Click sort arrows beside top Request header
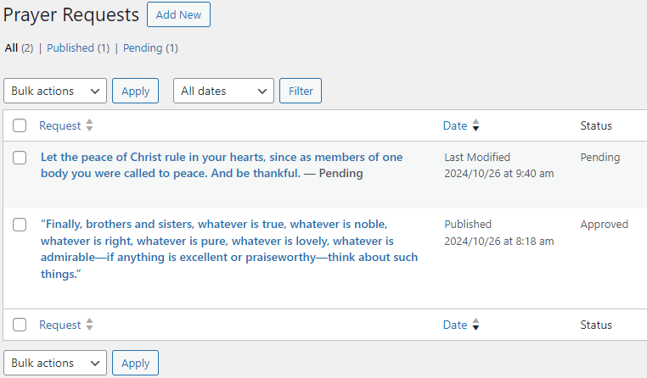The width and height of the screenshot is (647, 378). tap(90, 125)
